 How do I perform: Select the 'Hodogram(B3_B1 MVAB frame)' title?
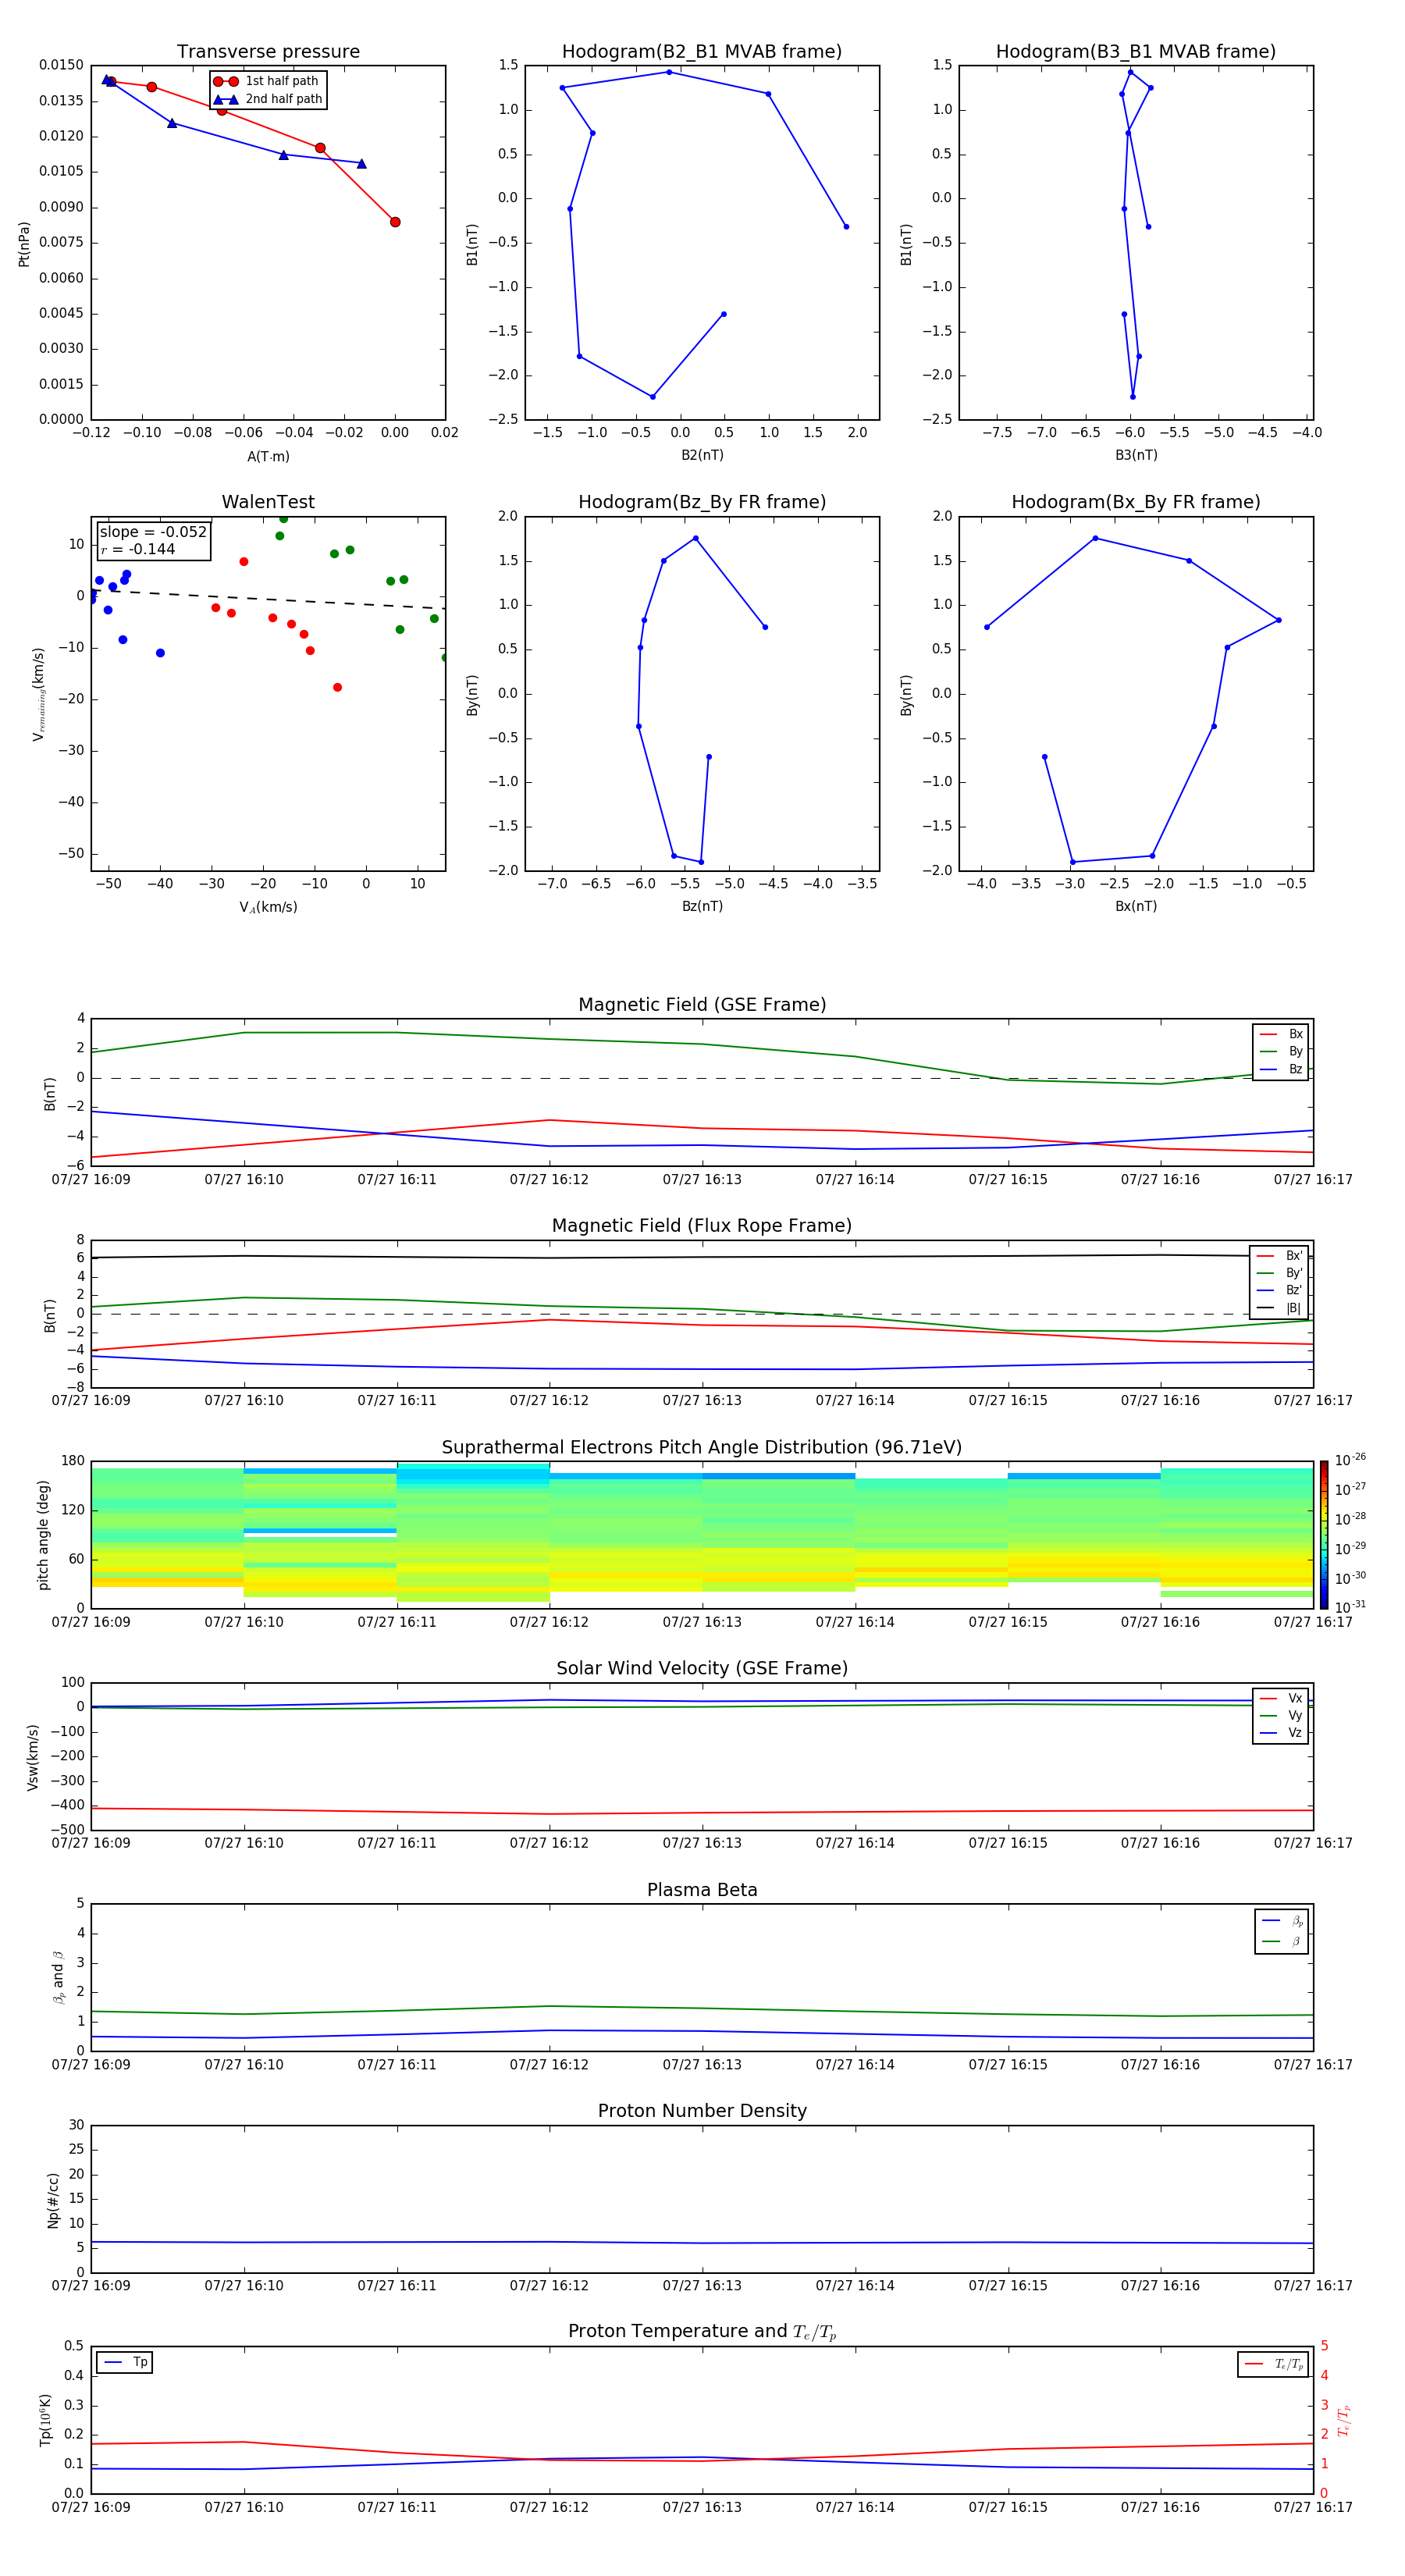(1136, 52)
